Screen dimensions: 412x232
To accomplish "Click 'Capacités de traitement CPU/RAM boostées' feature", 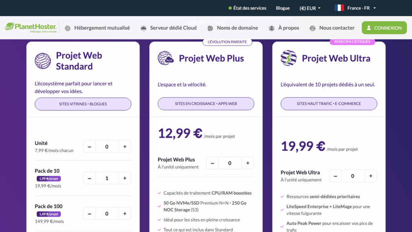I will click(x=208, y=193).
